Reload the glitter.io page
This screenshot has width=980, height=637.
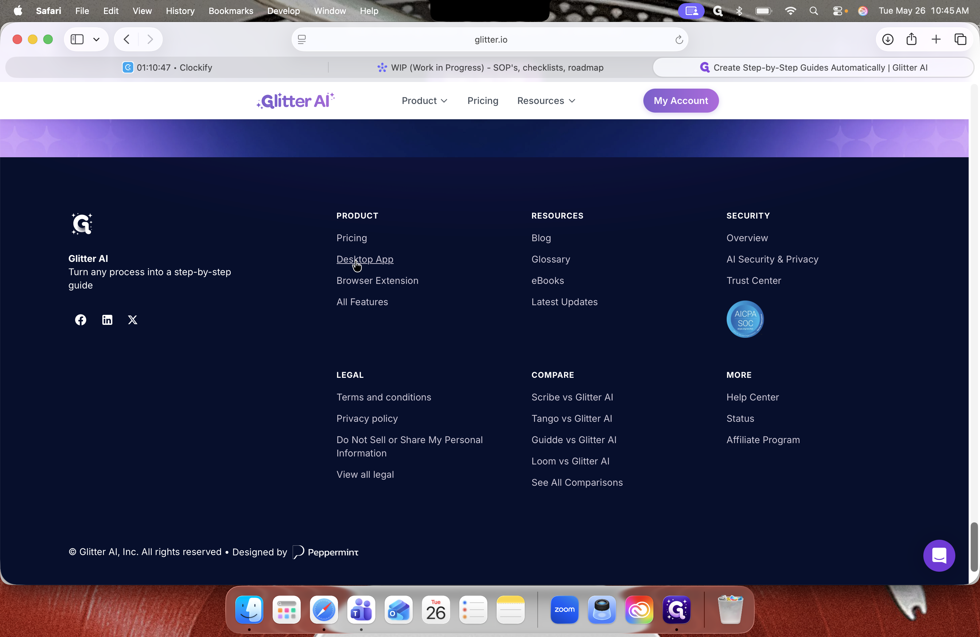tap(679, 40)
